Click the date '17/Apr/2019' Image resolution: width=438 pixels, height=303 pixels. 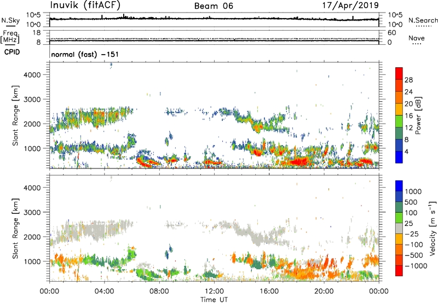pos(350,5)
